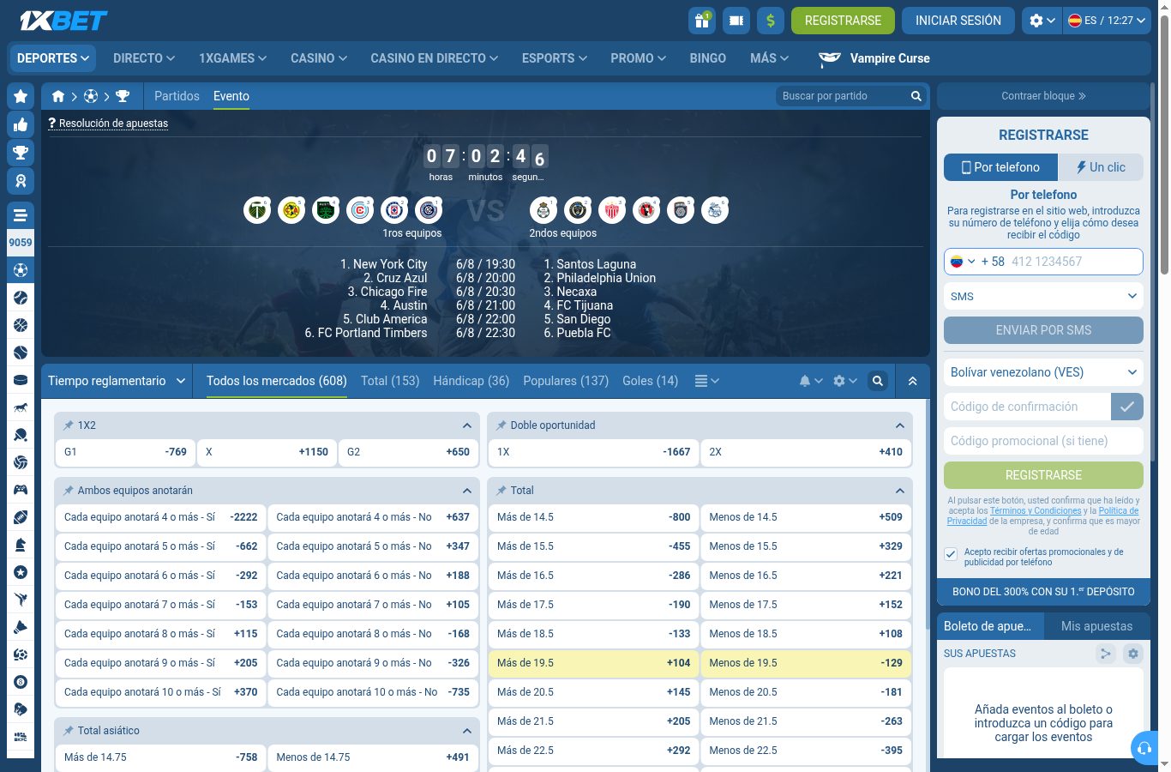Open the sports list menu icon in sidebar
Viewport: 1171px width, 772px height.
click(x=21, y=215)
